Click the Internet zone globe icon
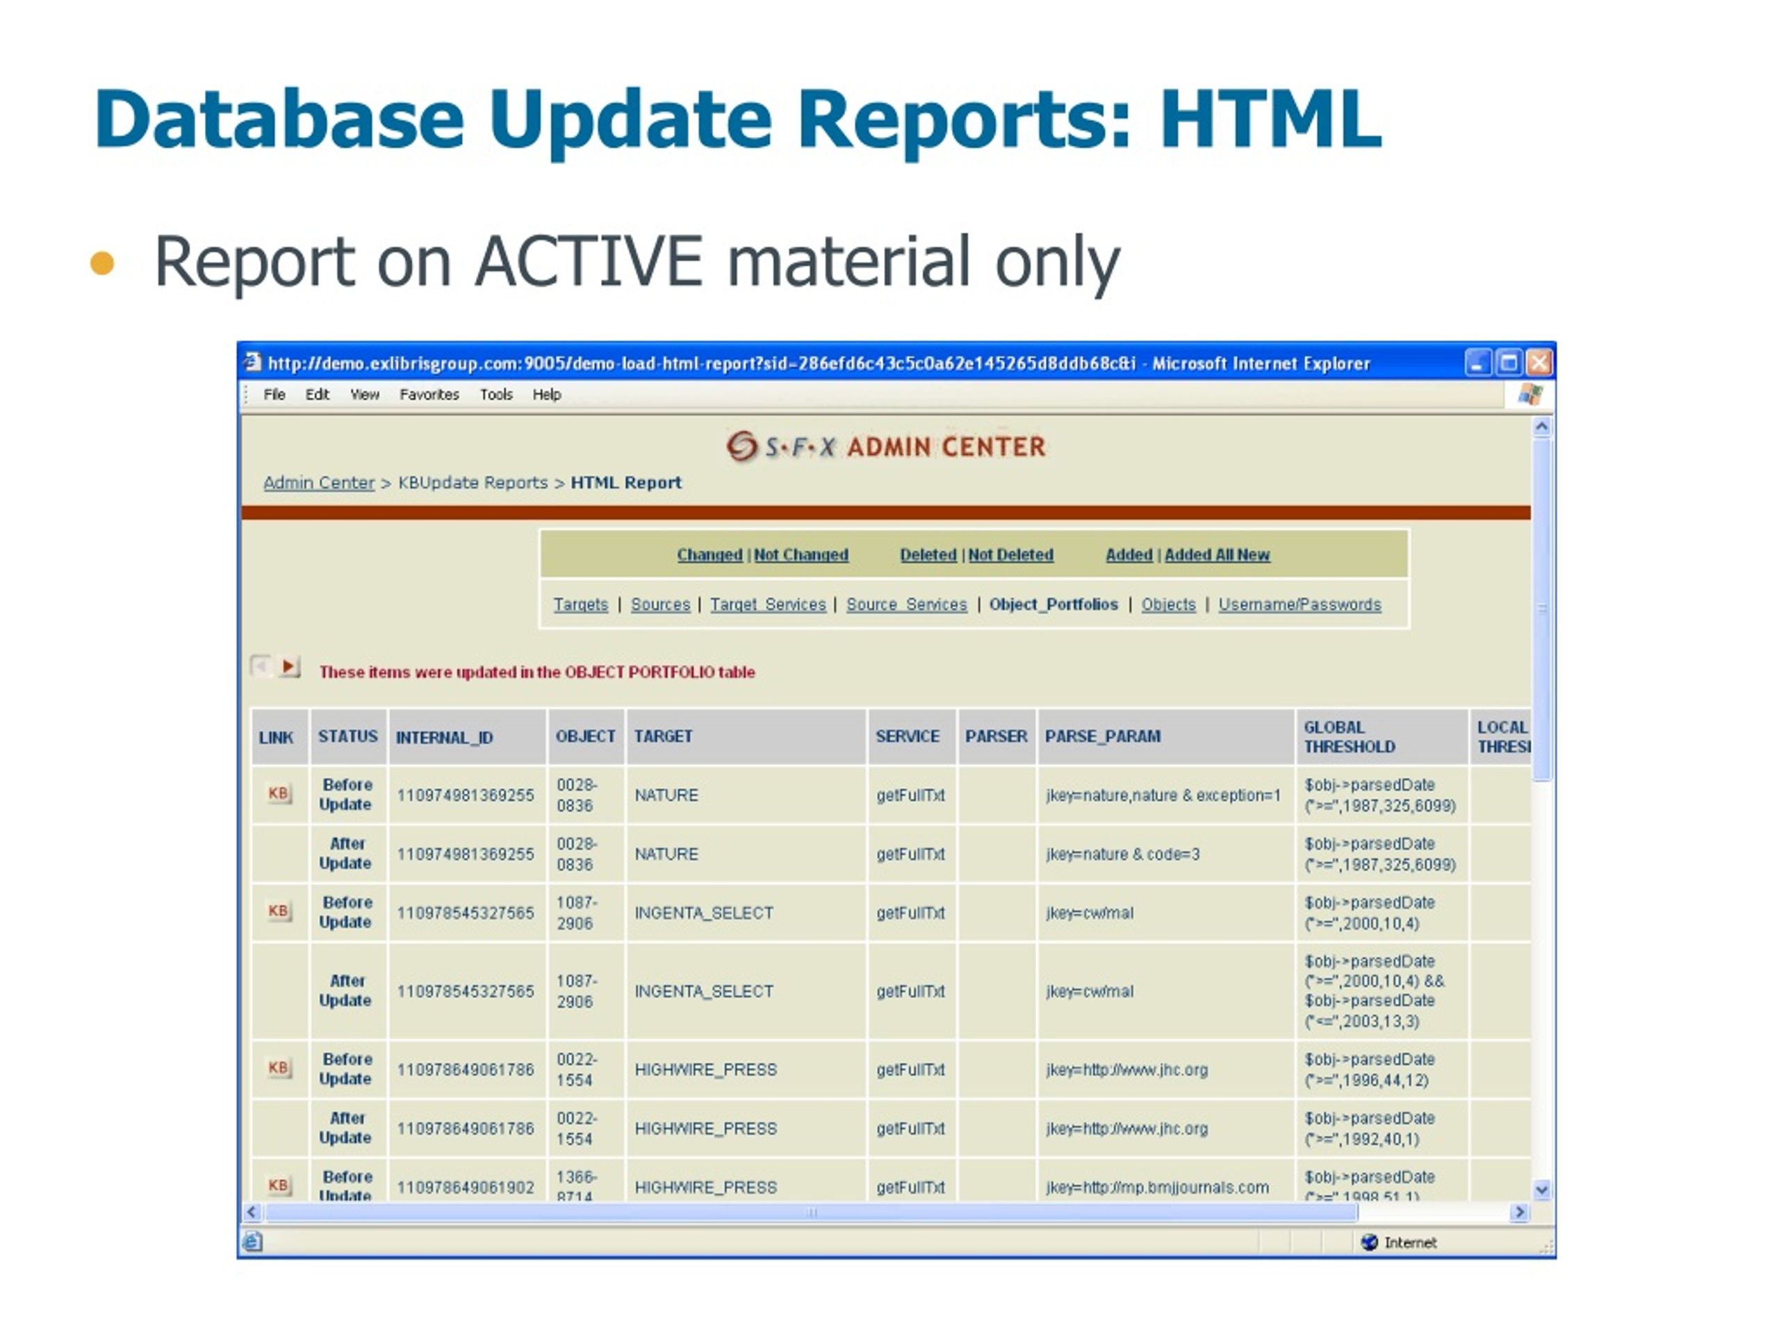The image size is (1779, 1334). coord(1370,1242)
